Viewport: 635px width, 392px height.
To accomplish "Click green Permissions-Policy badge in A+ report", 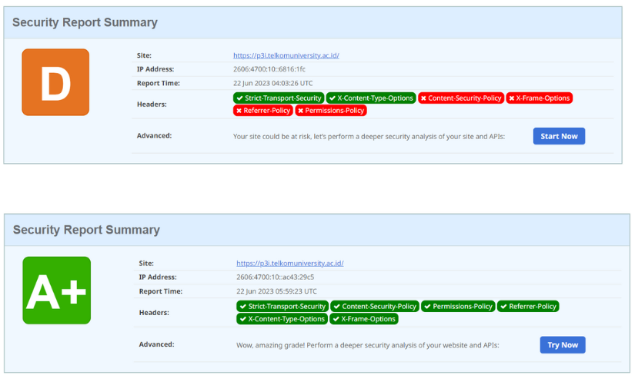I will point(458,306).
